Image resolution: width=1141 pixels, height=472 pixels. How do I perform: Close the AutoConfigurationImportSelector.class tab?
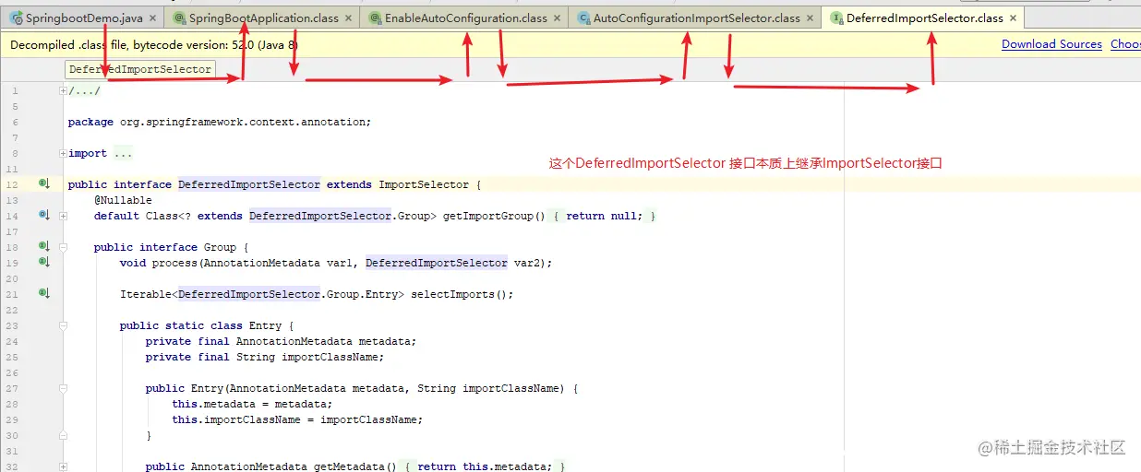(810, 18)
